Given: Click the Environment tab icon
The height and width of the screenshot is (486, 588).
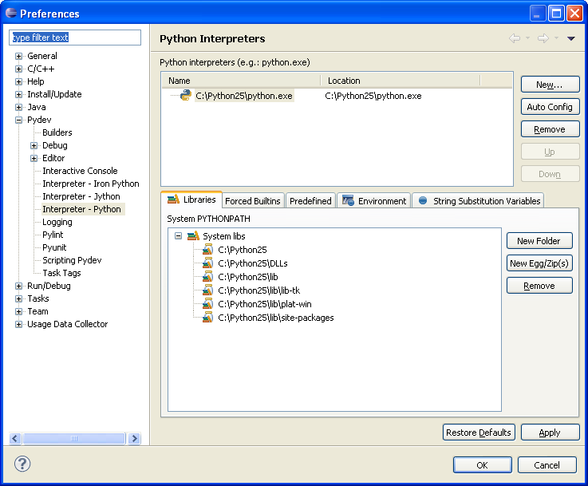Looking at the screenshot, I should [x=348, y=200].
